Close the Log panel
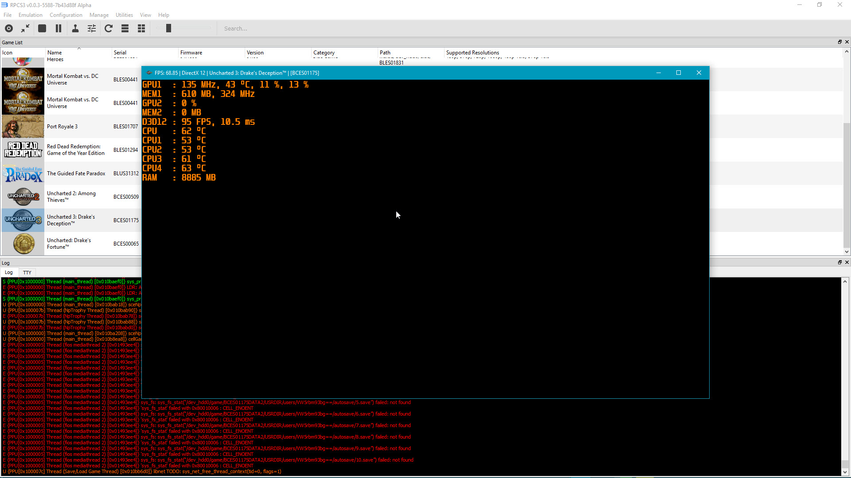The image size is (851, 478). (847, 262)
